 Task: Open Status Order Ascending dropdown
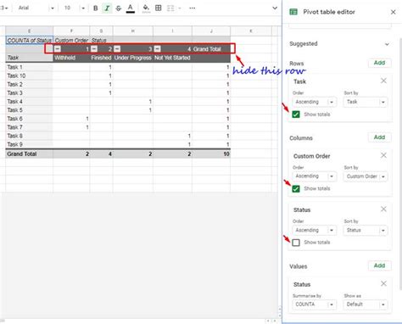click(x=315, y=230)
